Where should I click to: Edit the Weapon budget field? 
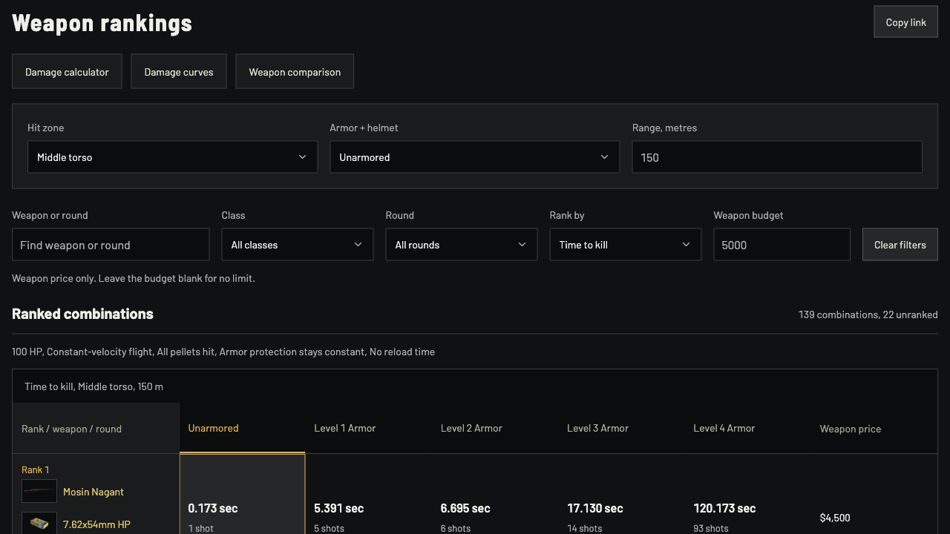782,245
